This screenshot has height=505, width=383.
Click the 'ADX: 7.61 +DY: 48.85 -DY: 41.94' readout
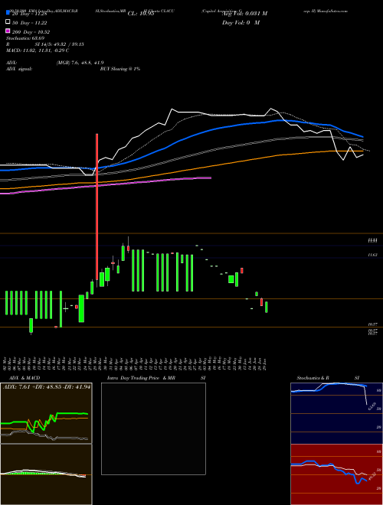47,387
